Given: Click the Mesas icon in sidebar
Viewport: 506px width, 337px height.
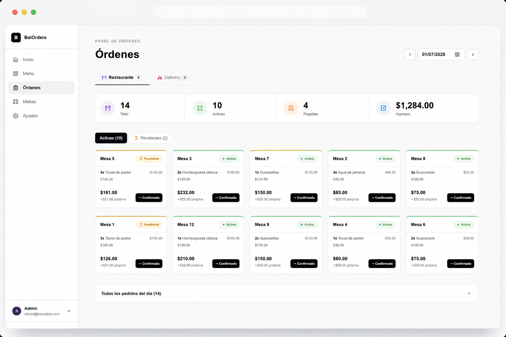Looking at the screenshot, I should [x=15, y=102].
